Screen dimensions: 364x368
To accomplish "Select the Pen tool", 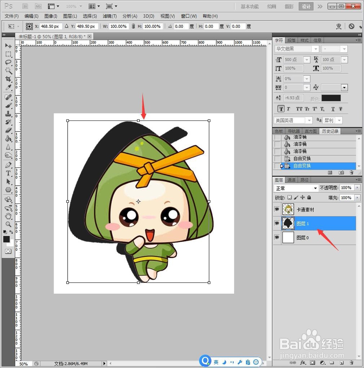I will (x=8, y=165).
